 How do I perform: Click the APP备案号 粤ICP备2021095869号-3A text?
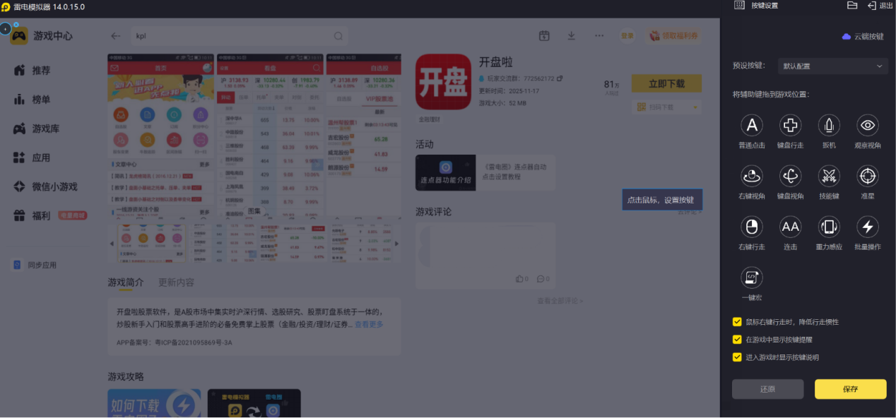[x=175, y=342]
